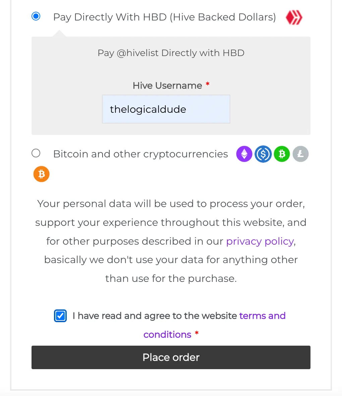Click the Hive Username field label

click(x=167, y=86)
